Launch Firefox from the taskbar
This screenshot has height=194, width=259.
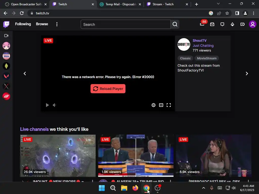coord(135,188)
